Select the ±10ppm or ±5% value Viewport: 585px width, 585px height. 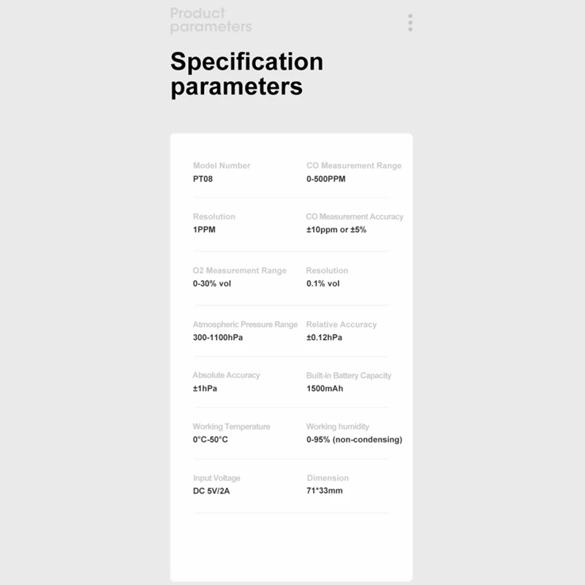coord(336,230)
